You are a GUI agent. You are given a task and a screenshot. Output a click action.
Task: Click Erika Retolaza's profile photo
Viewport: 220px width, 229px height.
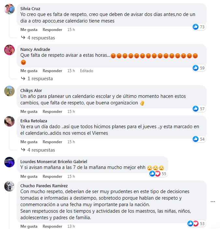click(9, 121)
